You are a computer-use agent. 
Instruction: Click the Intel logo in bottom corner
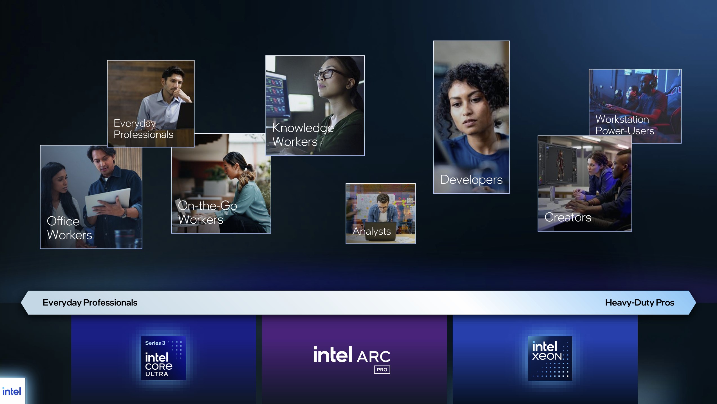click(12, 391)
